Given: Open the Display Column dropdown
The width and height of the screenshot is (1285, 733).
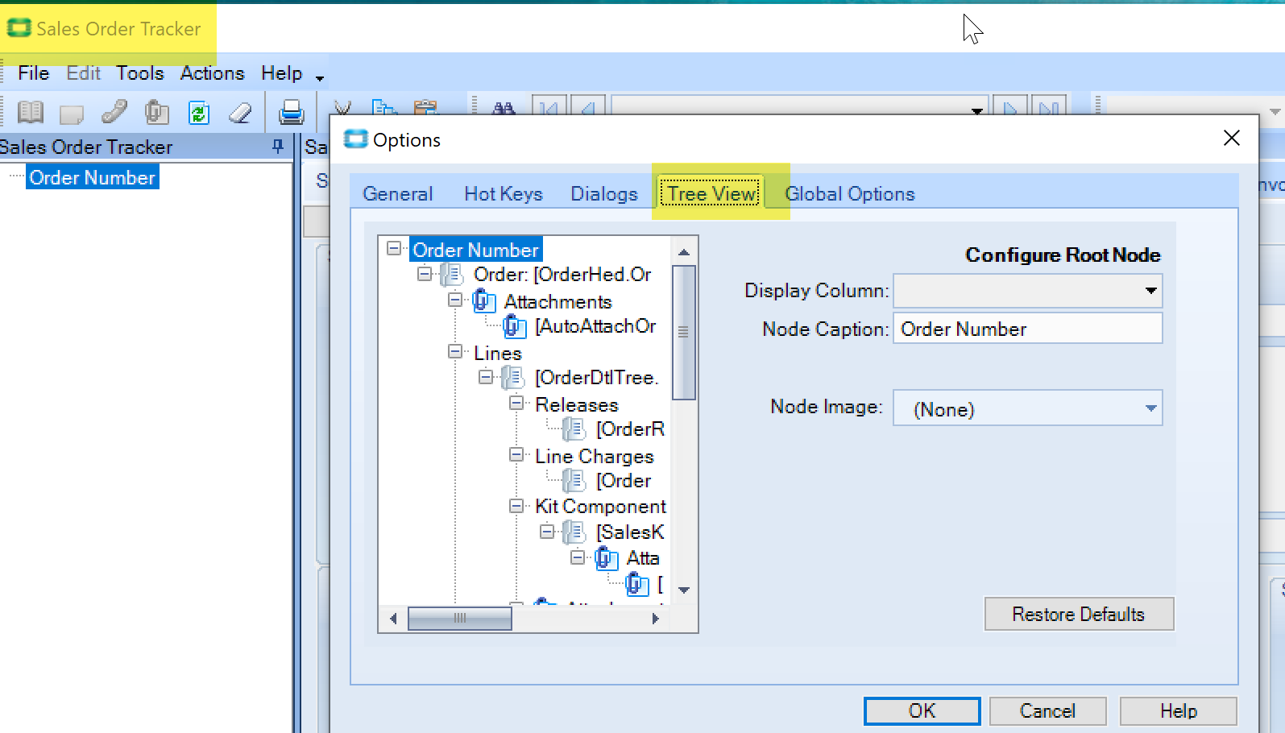Looking at the screenshot, I should [1150, 291].
